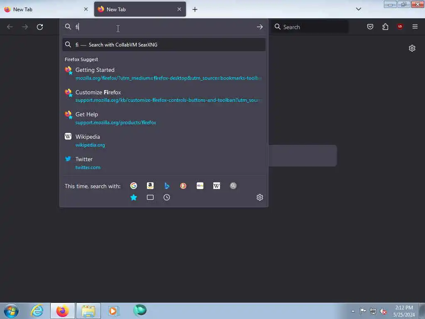Open the Extensions puzzle icon

385,27
